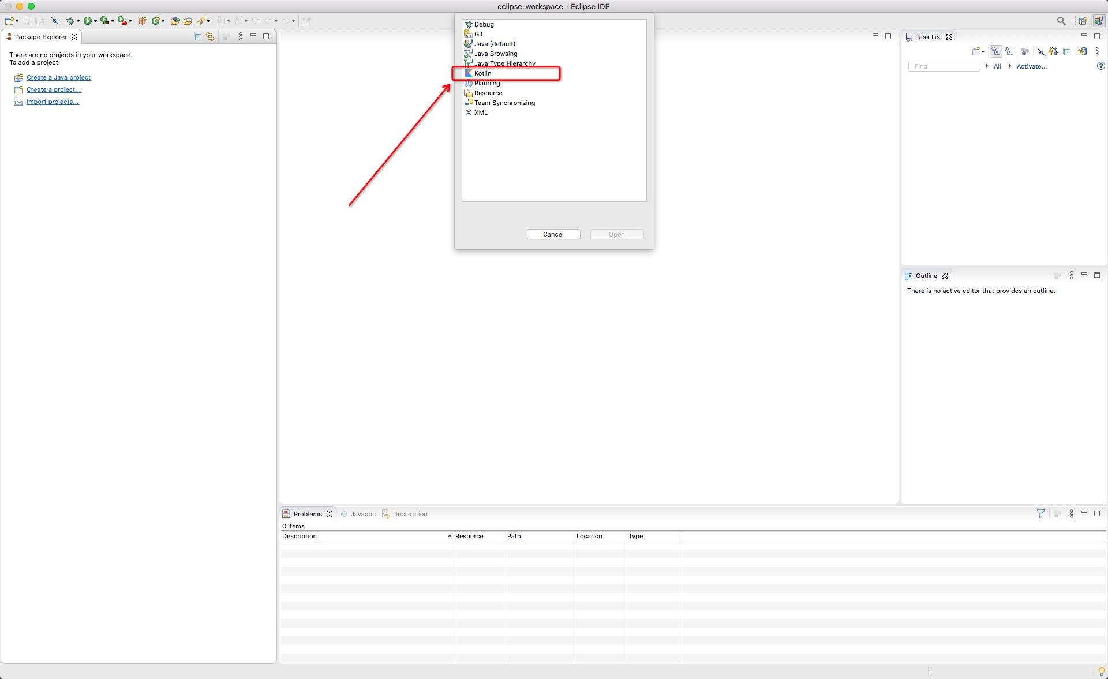Open dropdown arrow next to Run button
Screen dimensions: 1108x679
(95, 21)
